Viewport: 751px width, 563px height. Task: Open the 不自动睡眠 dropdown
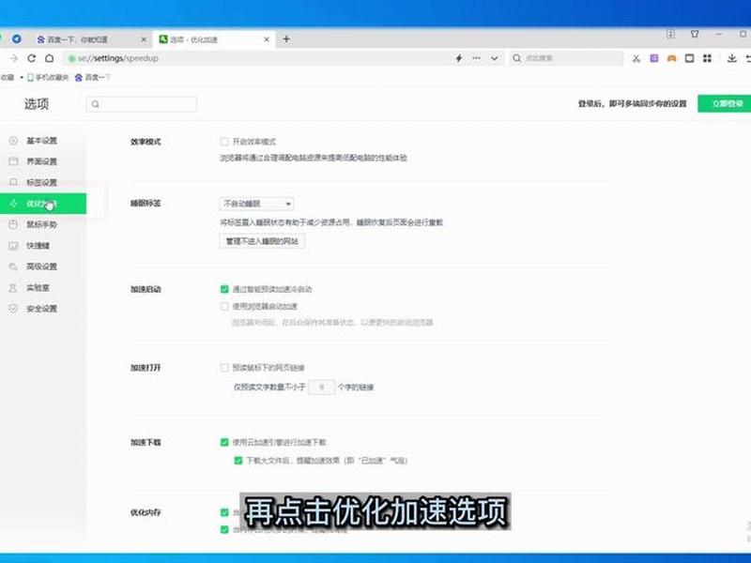[x=256, y=204]
